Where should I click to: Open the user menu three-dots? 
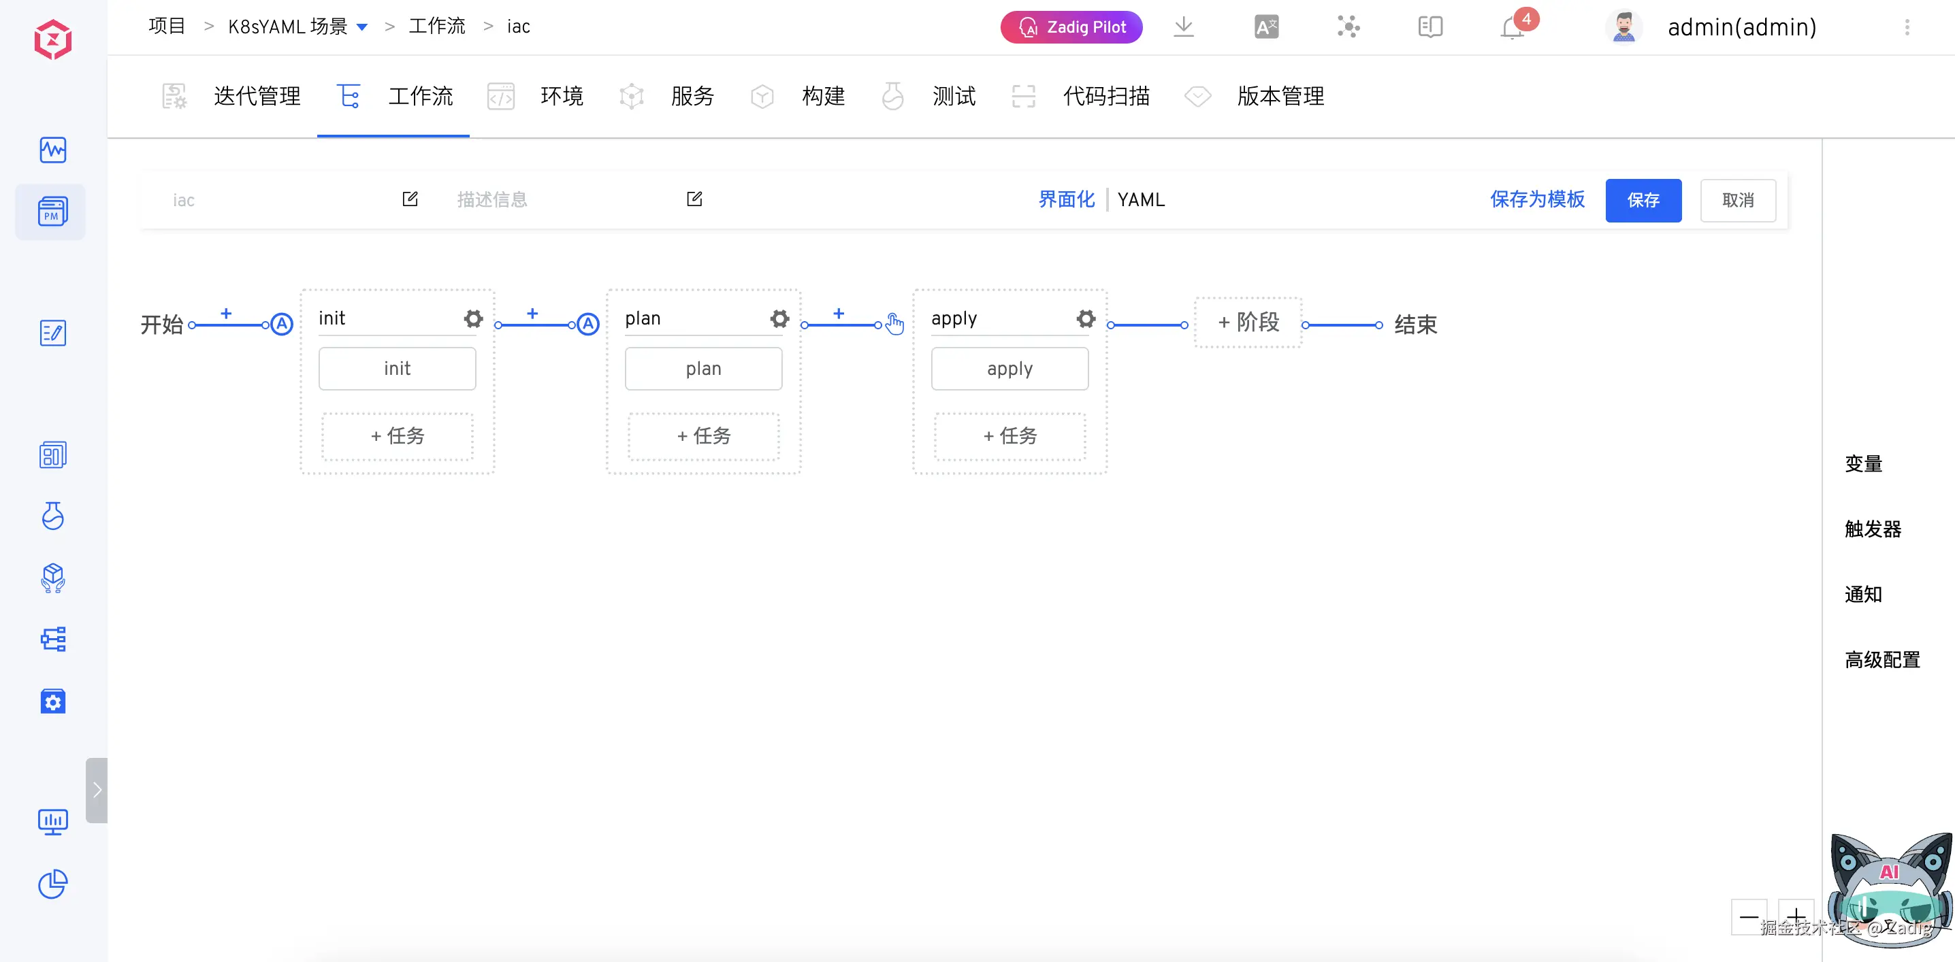(x=1907, y=27)
